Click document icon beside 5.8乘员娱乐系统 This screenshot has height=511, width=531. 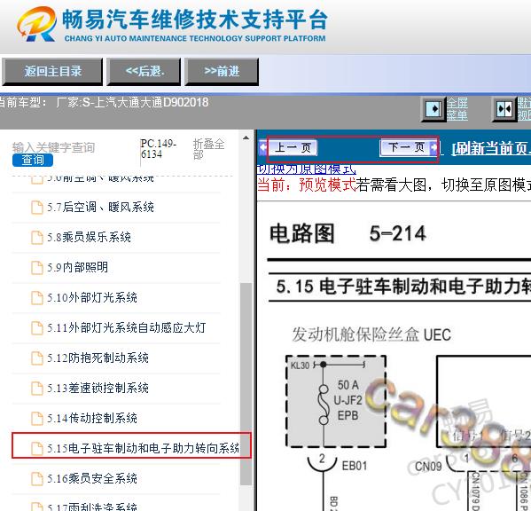(37, 238)
